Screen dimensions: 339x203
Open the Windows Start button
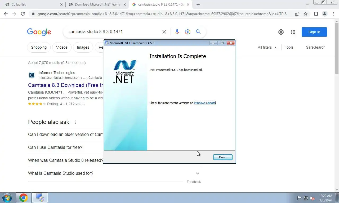(x=7, y=198)
